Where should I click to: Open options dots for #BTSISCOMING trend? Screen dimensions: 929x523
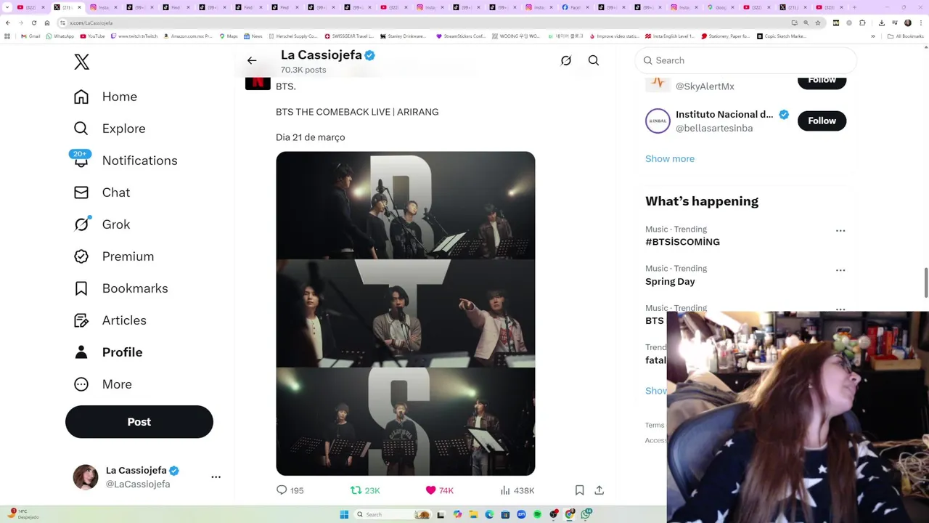tap(840, 230)
